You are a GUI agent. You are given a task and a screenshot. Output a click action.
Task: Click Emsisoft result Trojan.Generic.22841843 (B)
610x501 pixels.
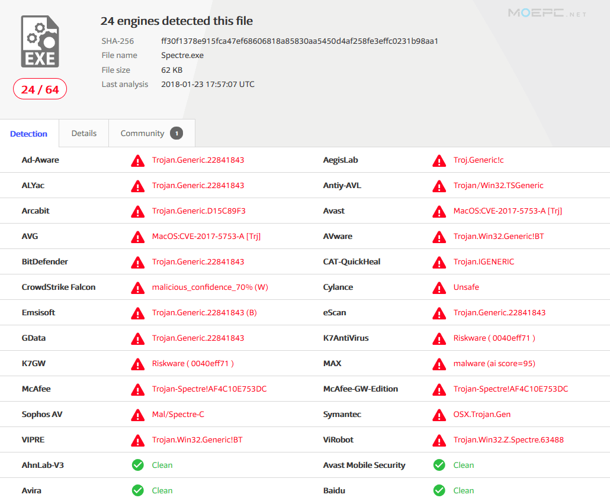point(204,312)
